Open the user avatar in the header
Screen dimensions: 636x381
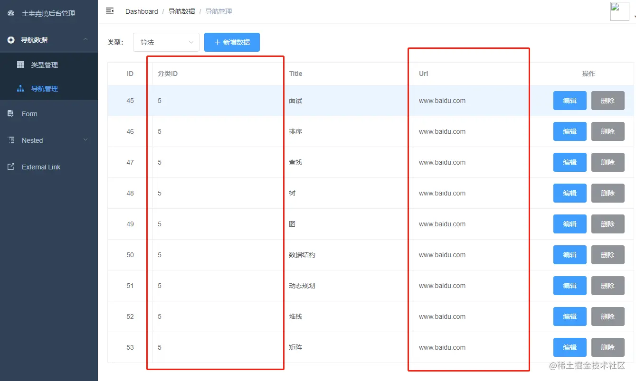[619, 11]
